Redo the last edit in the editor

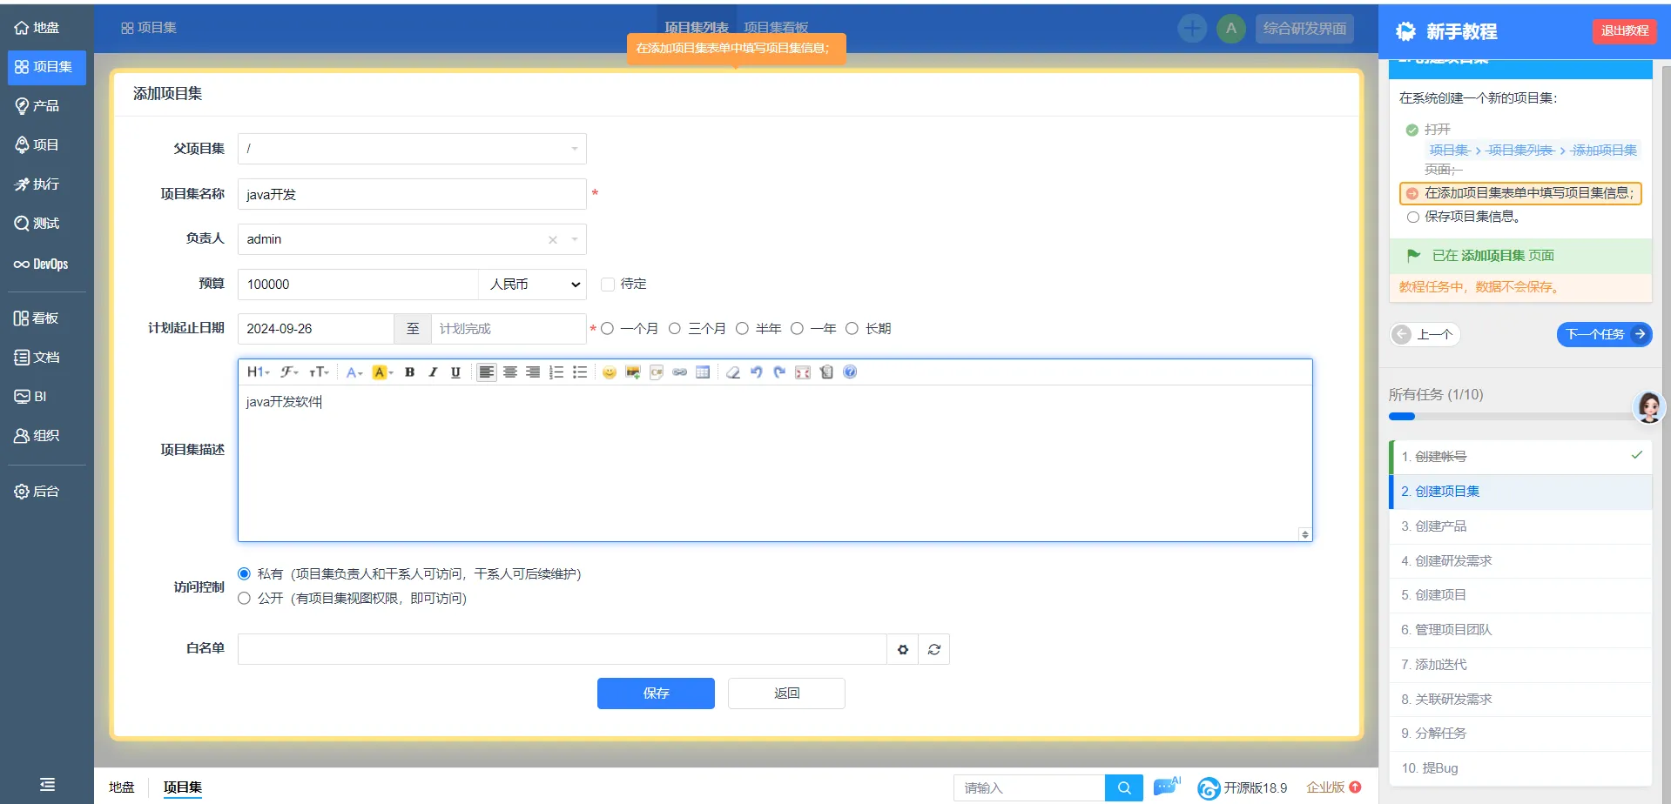(x=779, y=372)
